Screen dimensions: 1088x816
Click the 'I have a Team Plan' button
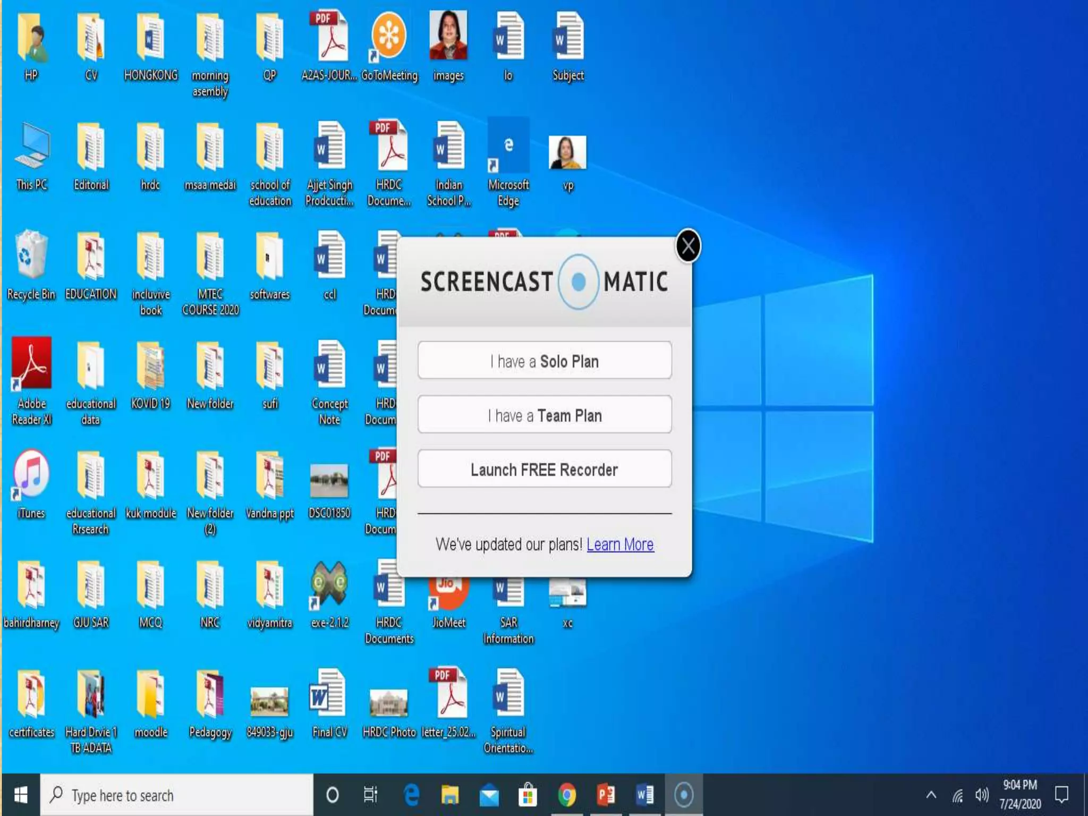(x=545, y=415)
